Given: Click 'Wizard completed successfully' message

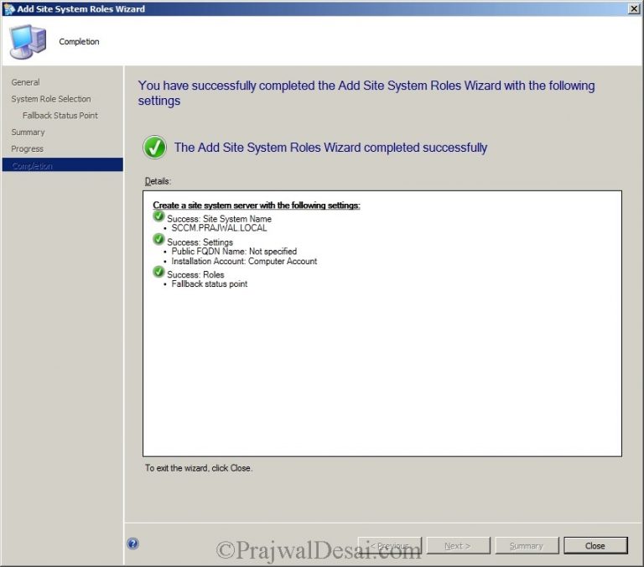Looking at the screenshot, I should point(330,148).
